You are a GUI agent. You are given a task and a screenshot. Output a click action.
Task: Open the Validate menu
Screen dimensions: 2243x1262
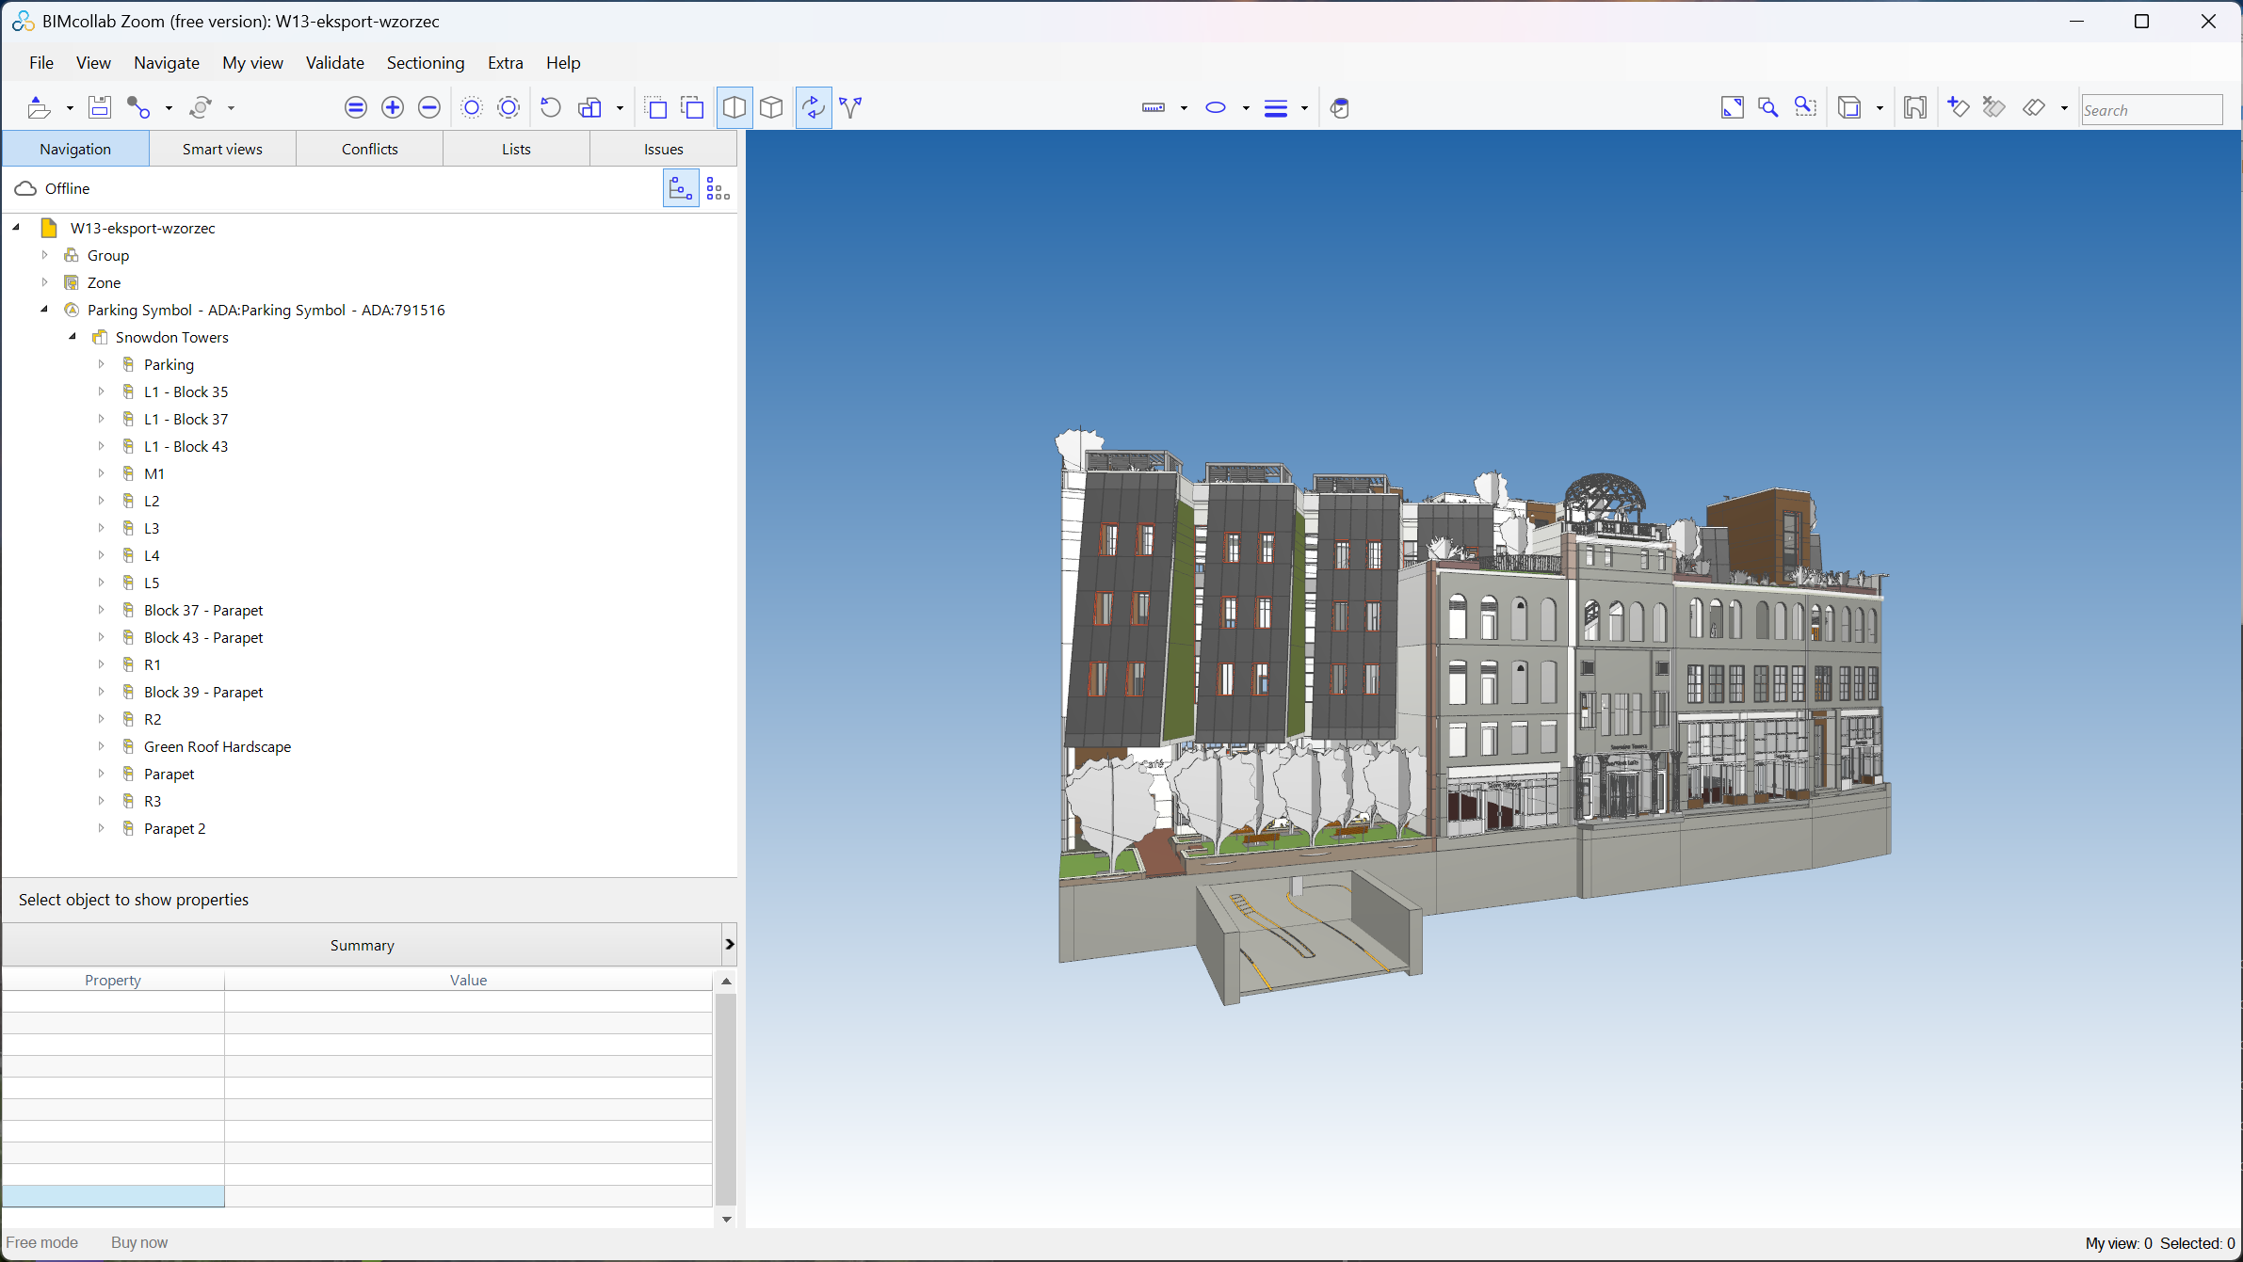tap(335, 63)
